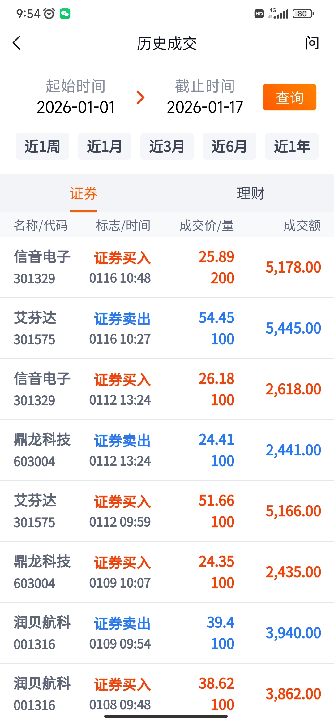
Task: Open the 问 help icon
Action: (312, 43)
